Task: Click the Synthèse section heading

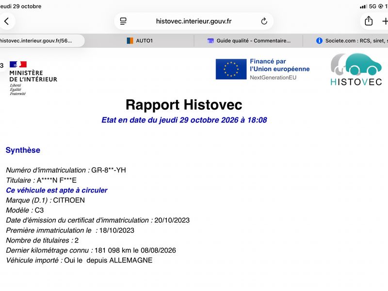Action: (x=23, y=150)
